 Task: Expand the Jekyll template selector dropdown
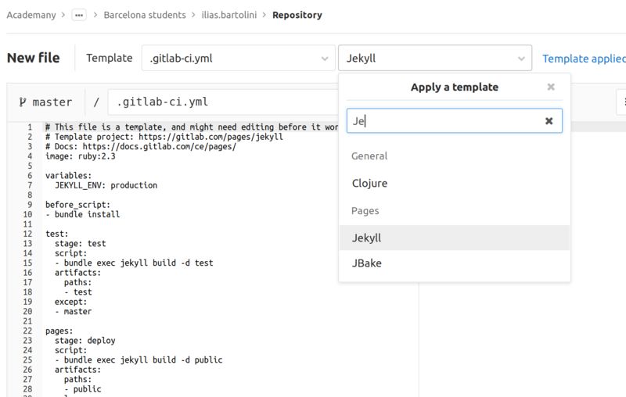434,59
